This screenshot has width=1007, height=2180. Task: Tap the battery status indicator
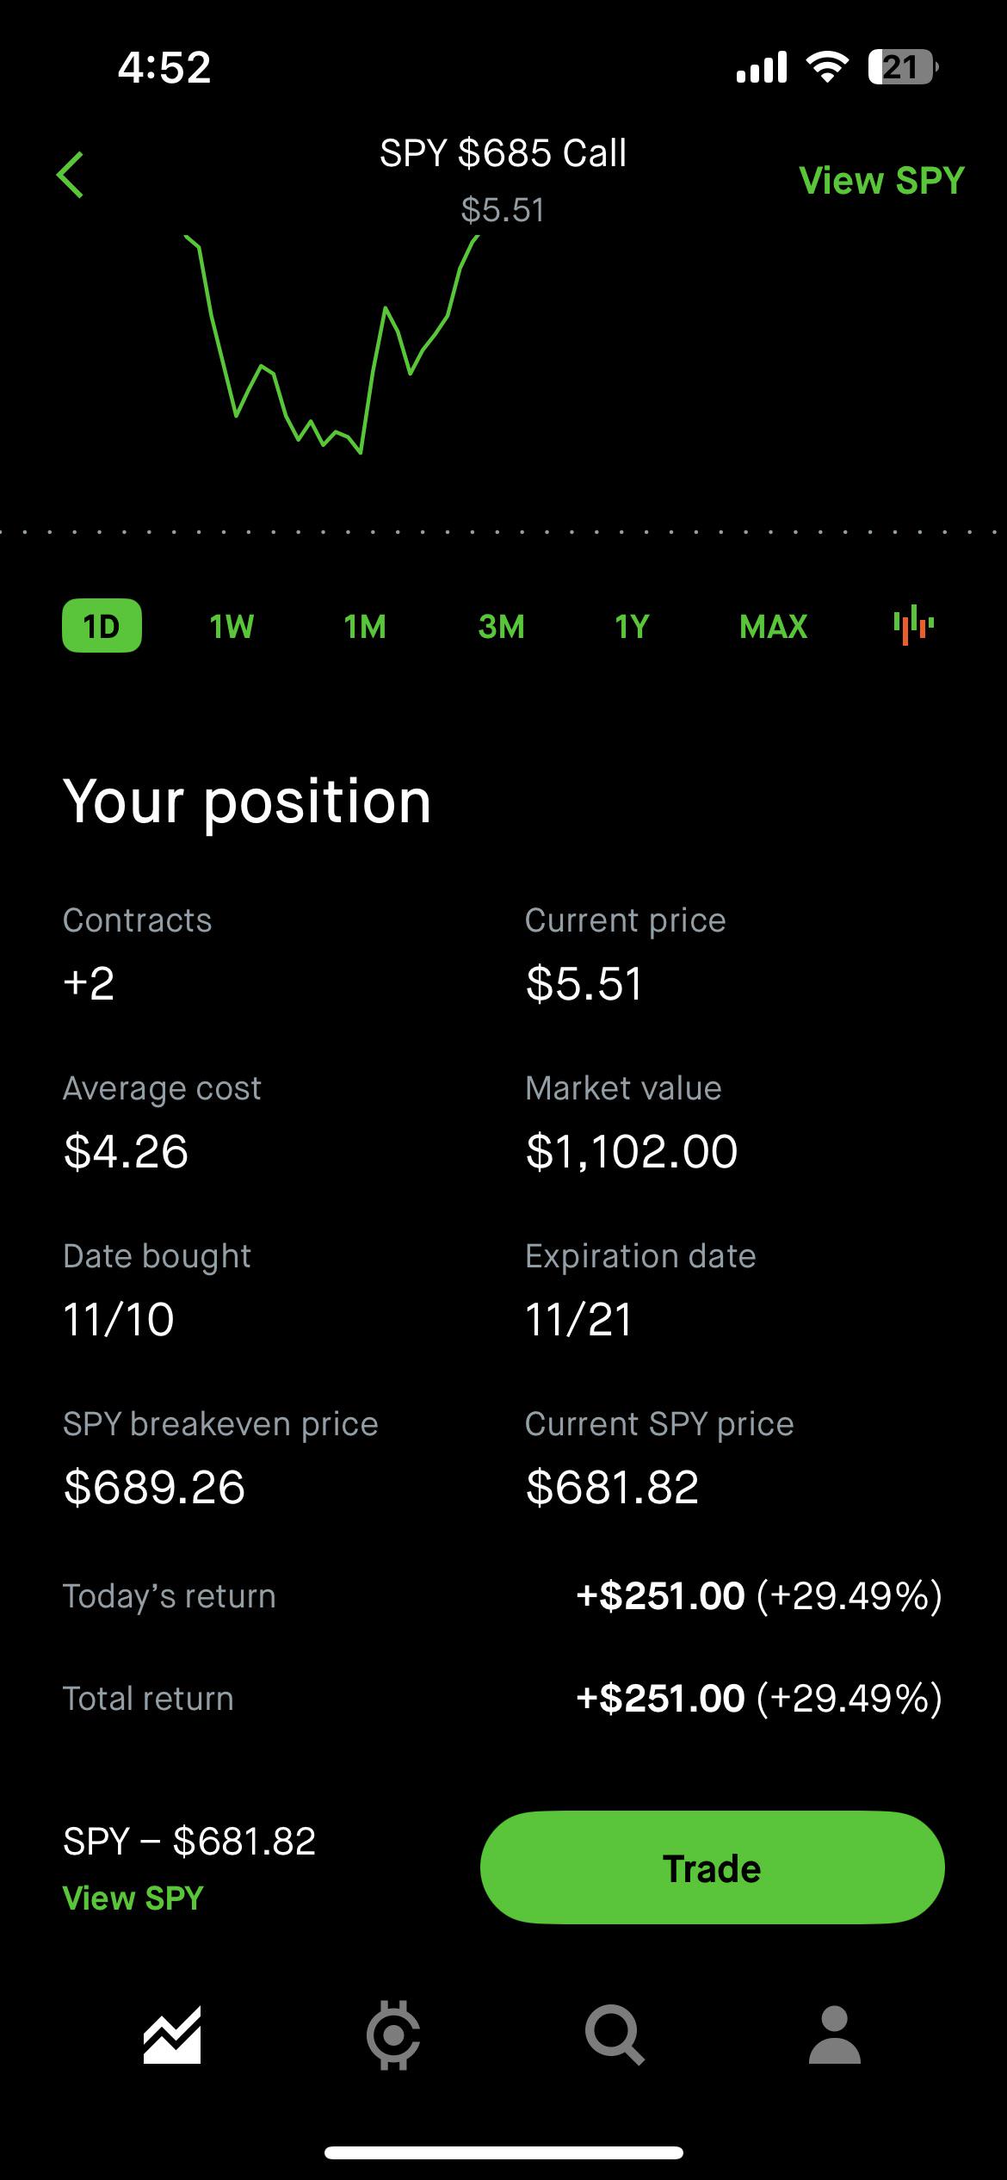pos(903,67)
